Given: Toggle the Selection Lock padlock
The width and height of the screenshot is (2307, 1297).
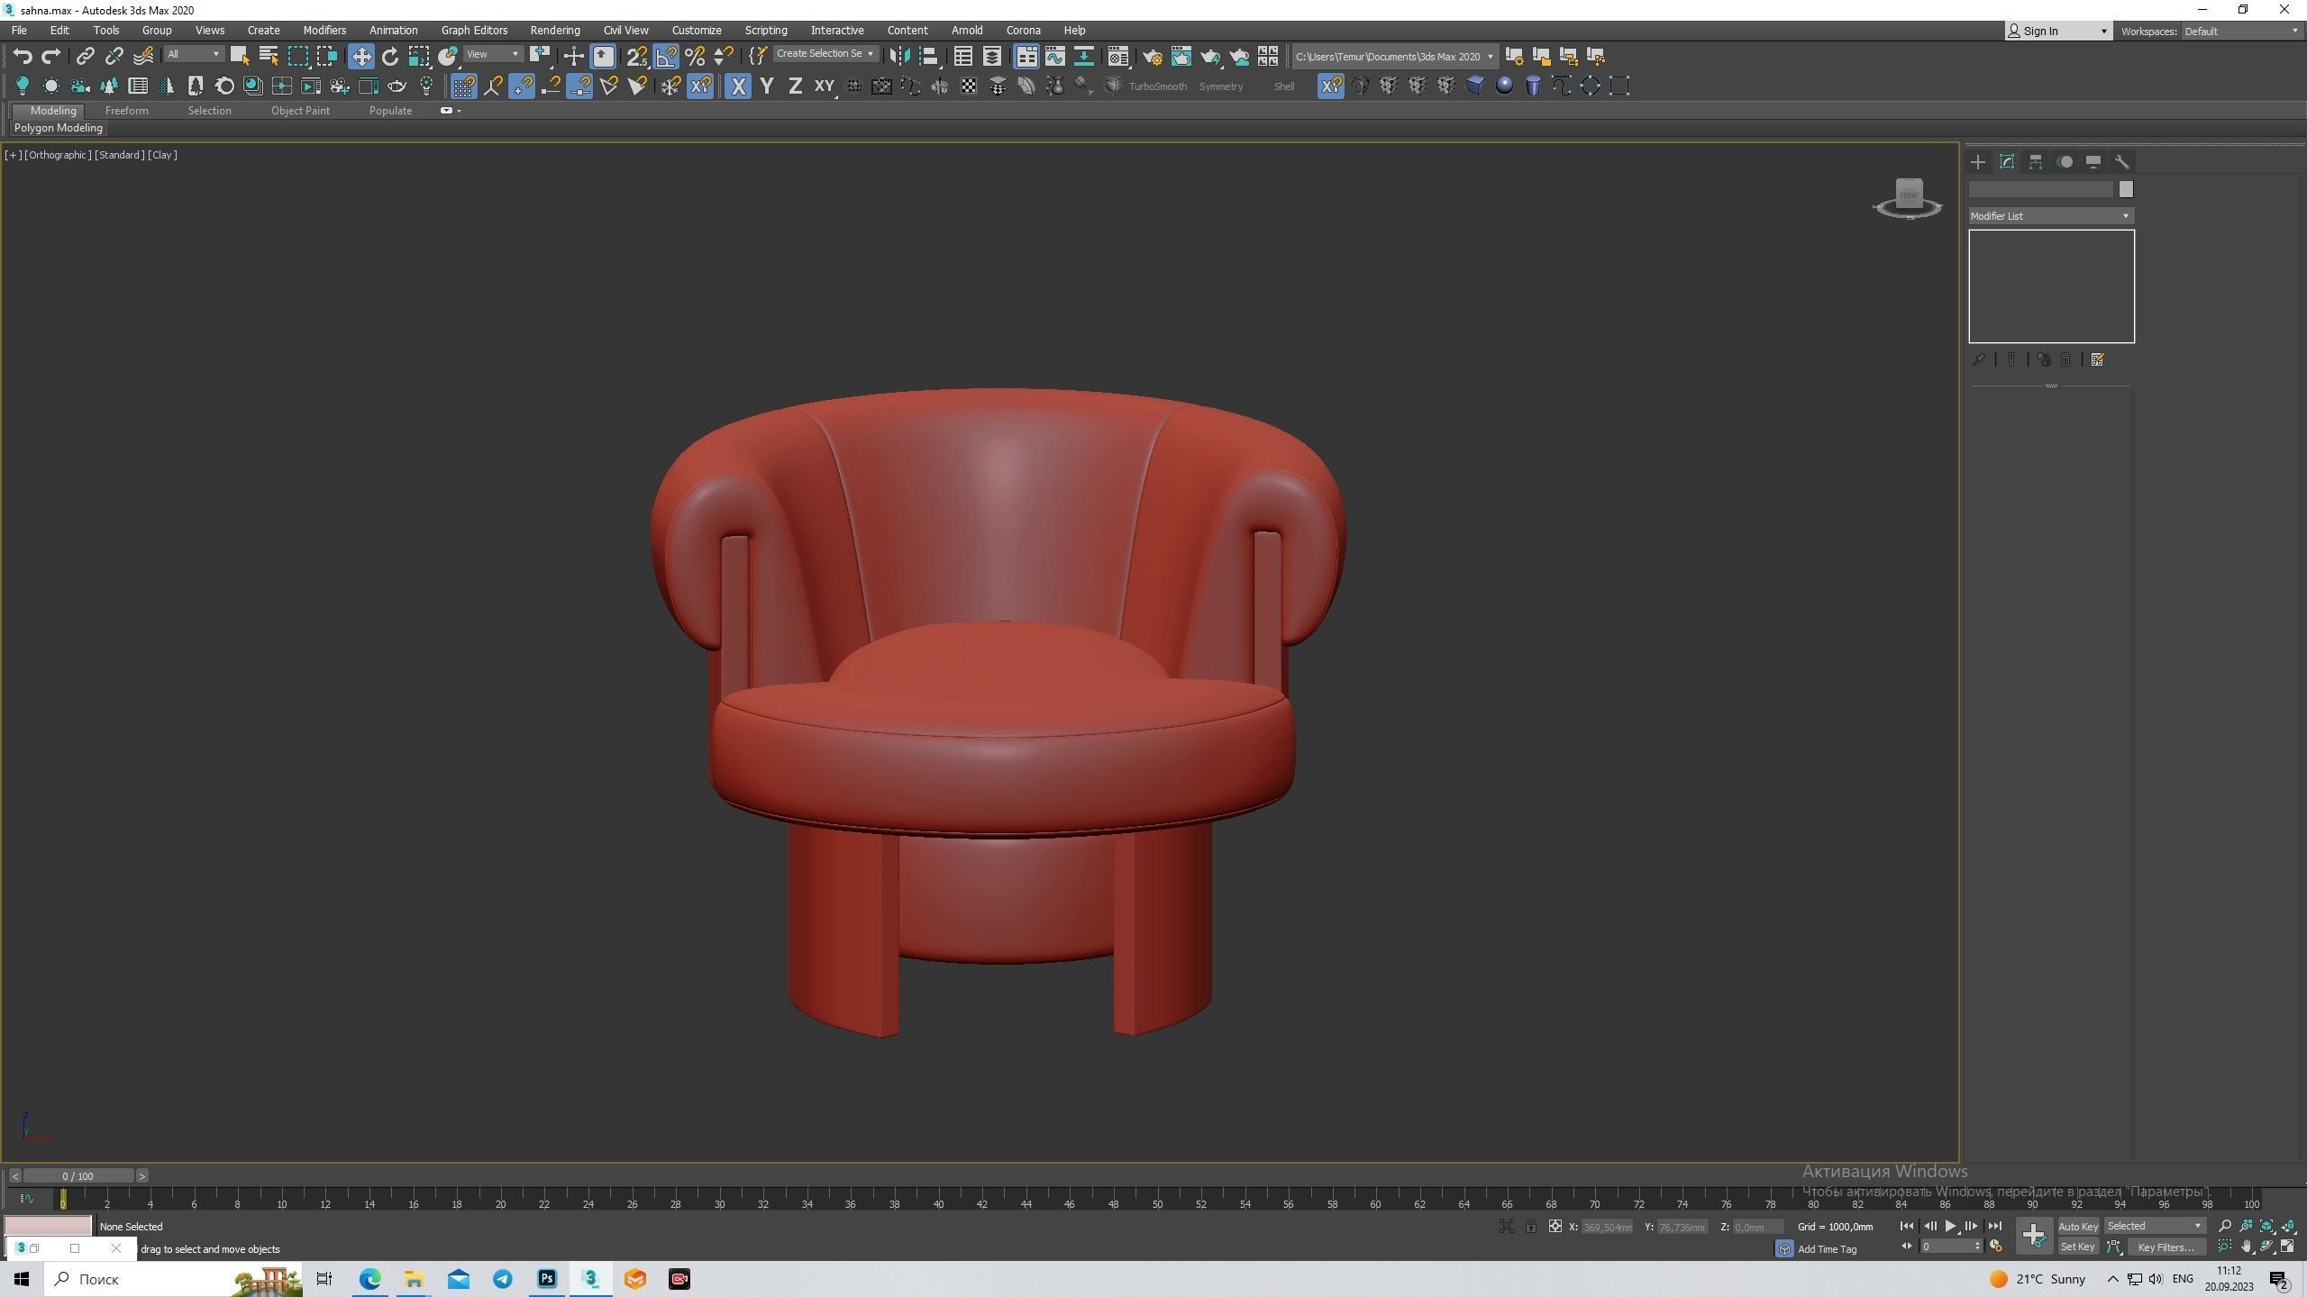Looking at the screenshot, I should (x=1530, y=1227).
